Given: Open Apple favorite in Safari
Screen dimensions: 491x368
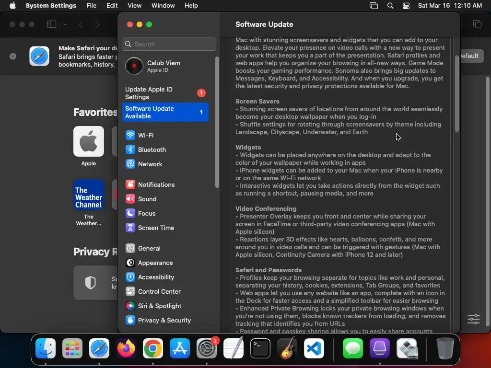Looking at the screenshot, I should pyautogui.click(x=89, y=146).
